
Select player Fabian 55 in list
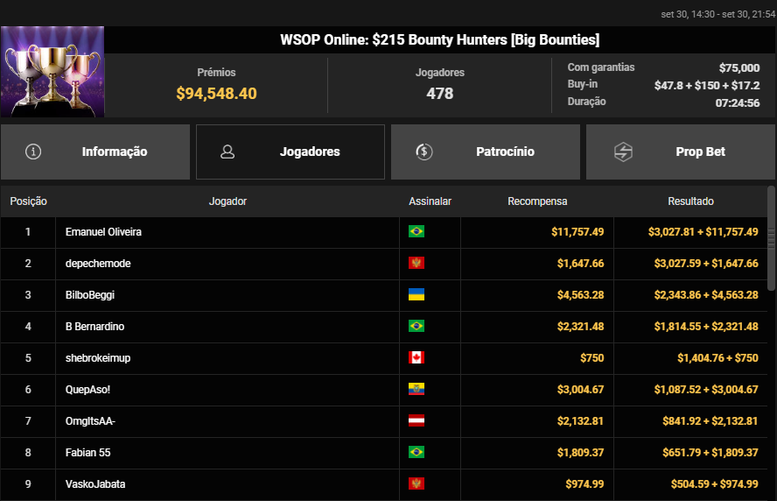pyautogui.click(x=87, y=453)
